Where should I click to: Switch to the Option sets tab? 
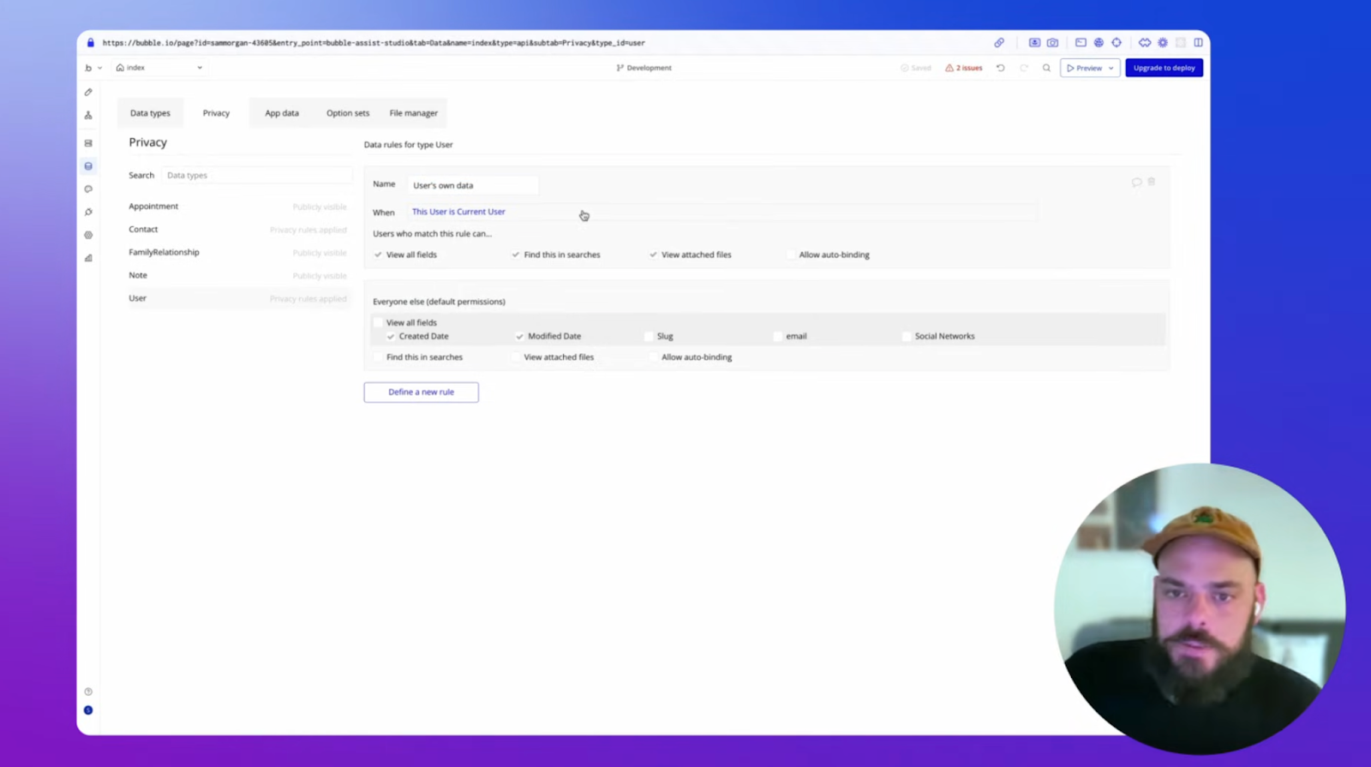(x=347, y=113)
